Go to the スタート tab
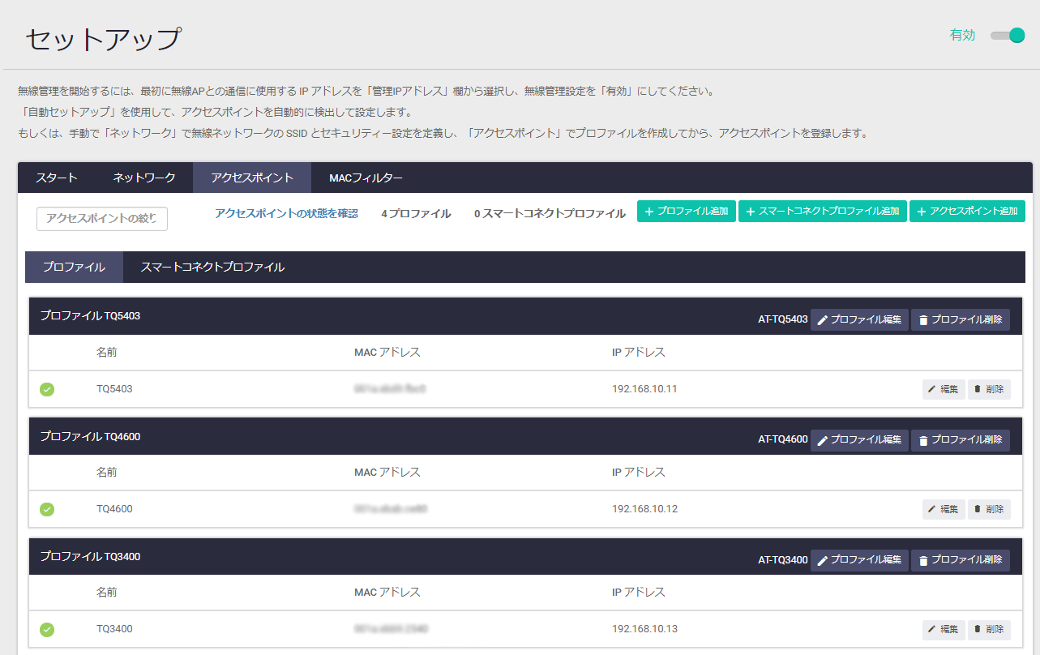Viewport: 1040px width, 655px height. tap(57, 178)
